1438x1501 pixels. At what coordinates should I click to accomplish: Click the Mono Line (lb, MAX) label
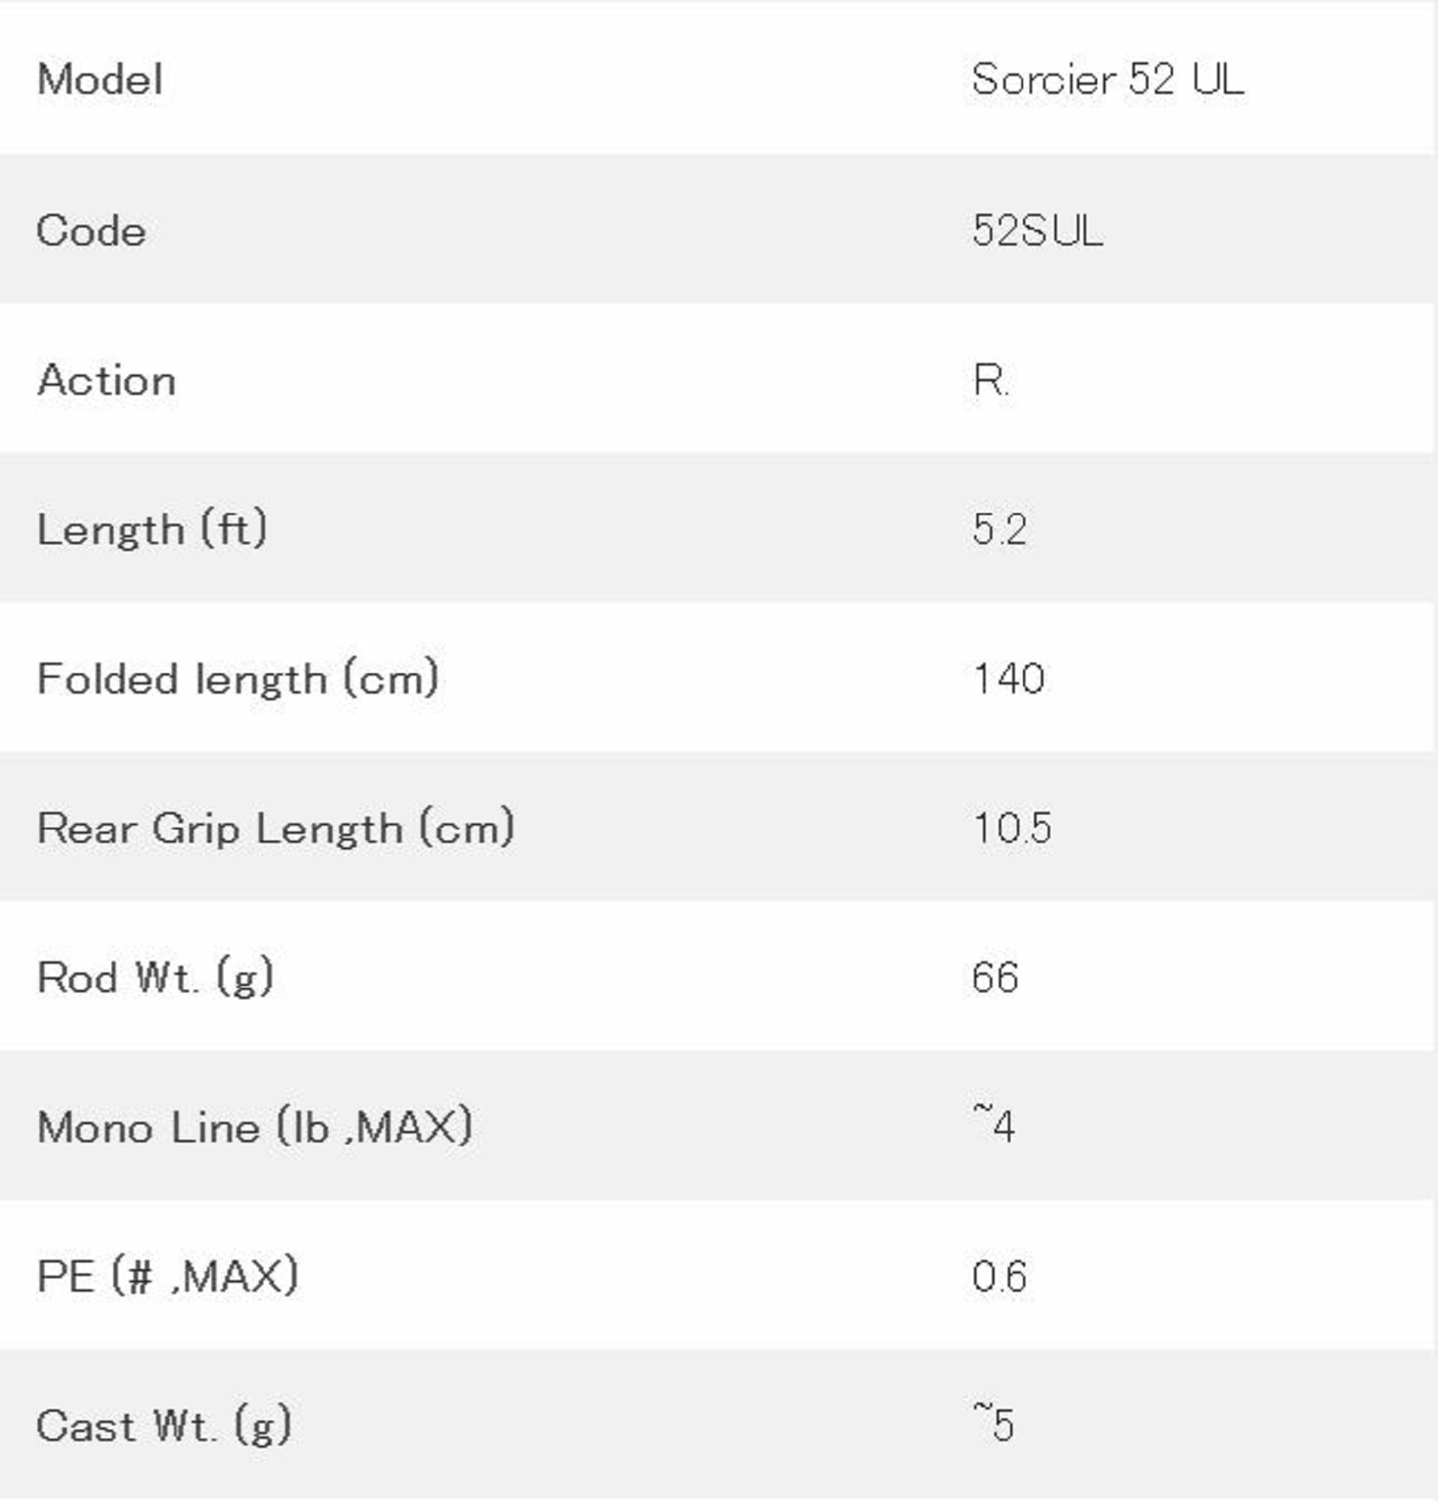tap(254, 1127)
